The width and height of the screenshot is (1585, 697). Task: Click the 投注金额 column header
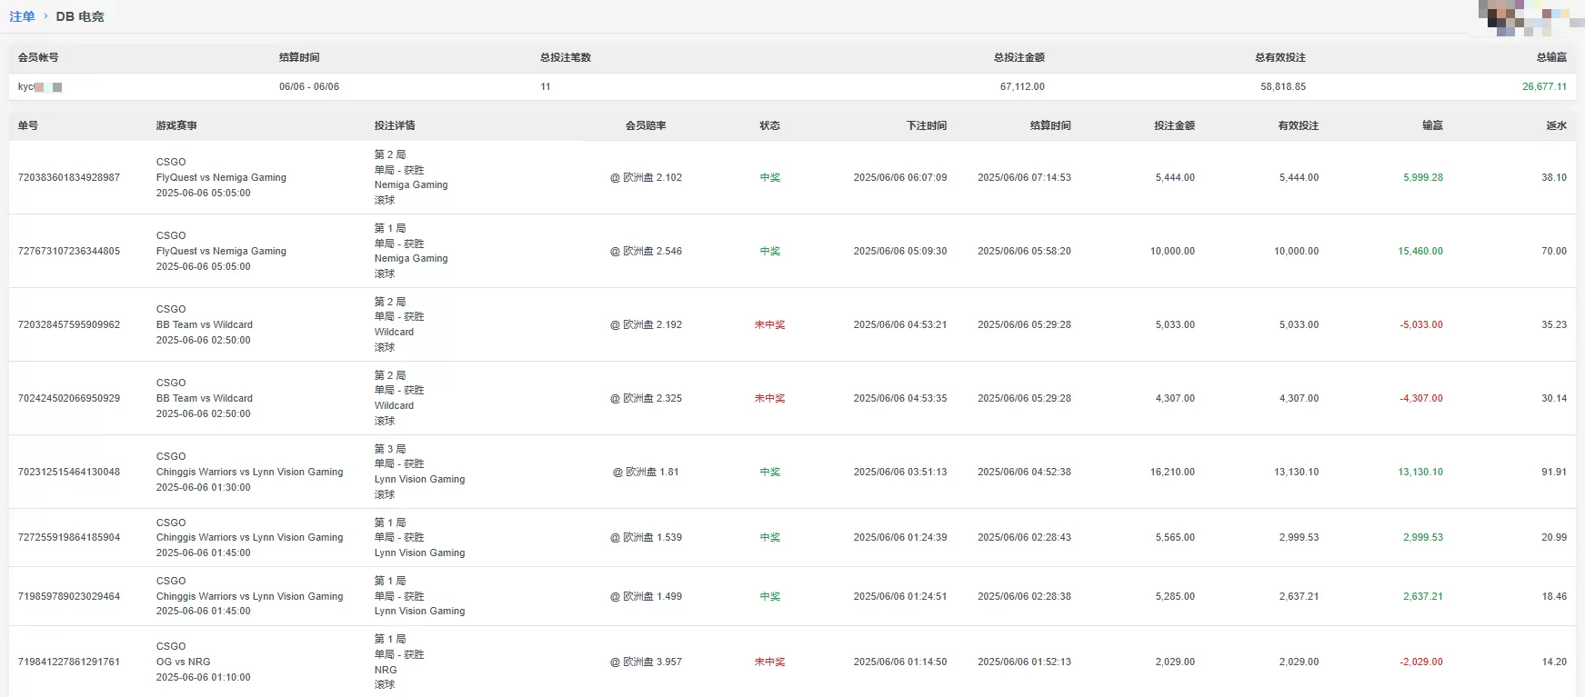click(x=1174, y=125)
